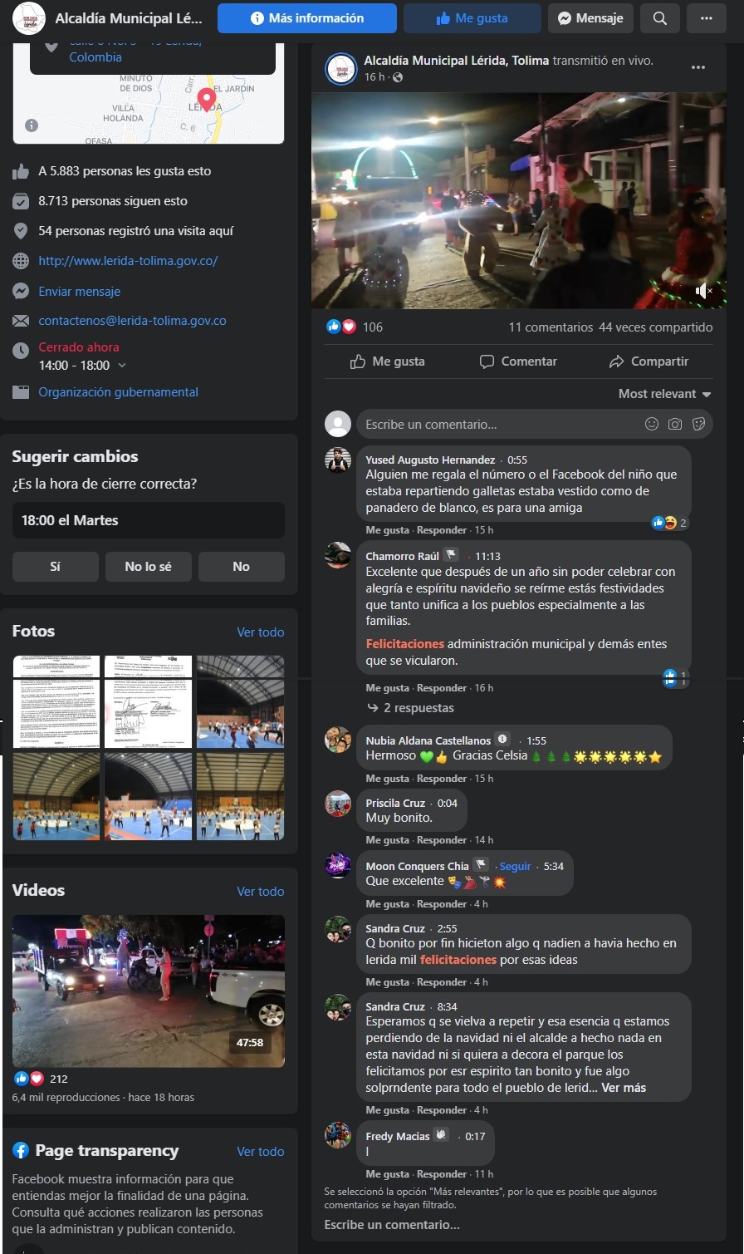
Task: Open the three-dot menu in the page header
Action: point(707,18)
